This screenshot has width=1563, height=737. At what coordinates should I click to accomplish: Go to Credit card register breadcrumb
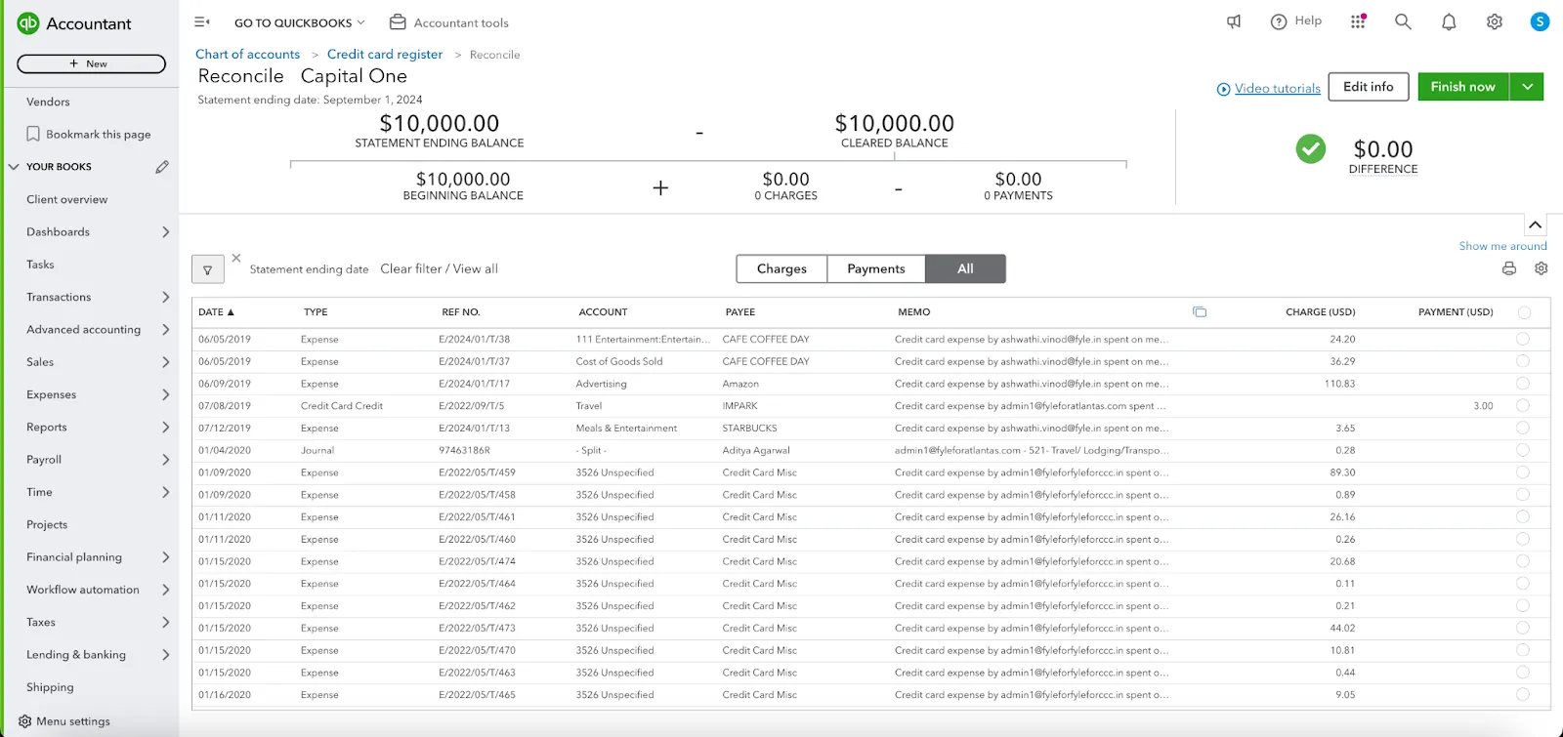click(385, 55)
